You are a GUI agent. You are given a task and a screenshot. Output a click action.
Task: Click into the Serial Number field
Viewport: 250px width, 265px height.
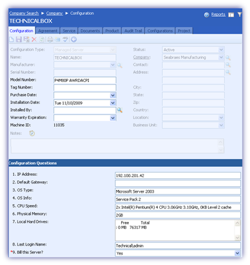point(85,72)
